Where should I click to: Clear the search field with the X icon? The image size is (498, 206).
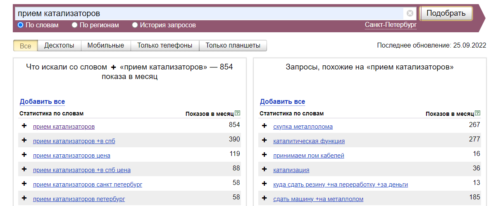[410, 13]
